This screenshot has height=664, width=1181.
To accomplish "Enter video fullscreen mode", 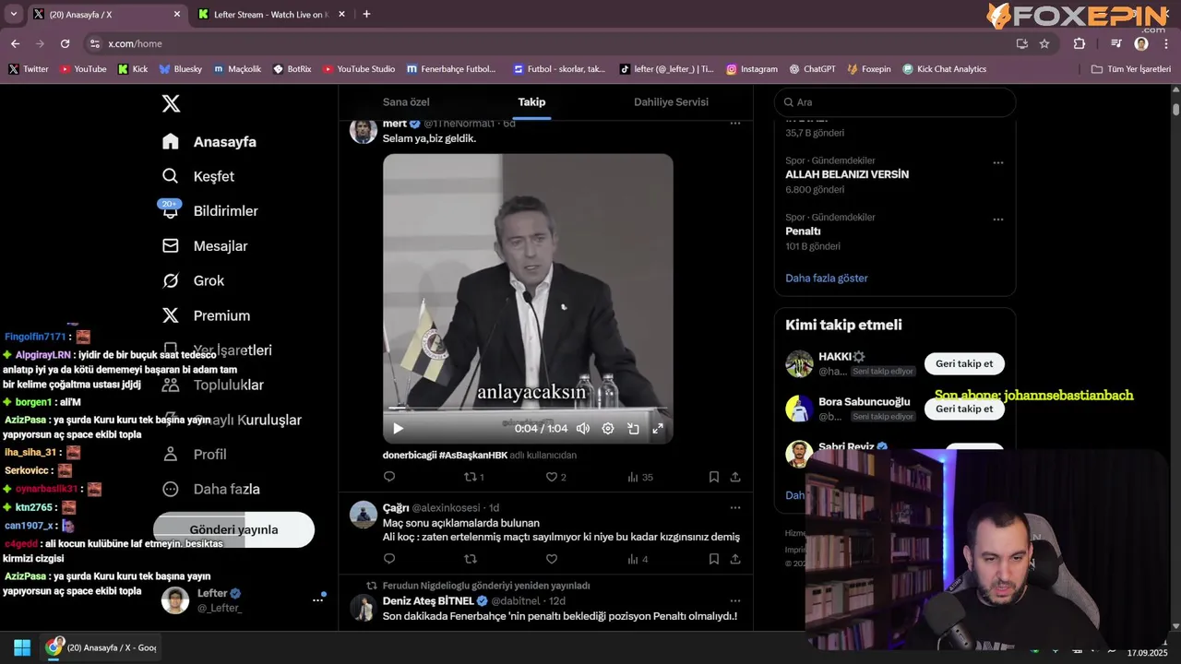I will coord(658,428).
